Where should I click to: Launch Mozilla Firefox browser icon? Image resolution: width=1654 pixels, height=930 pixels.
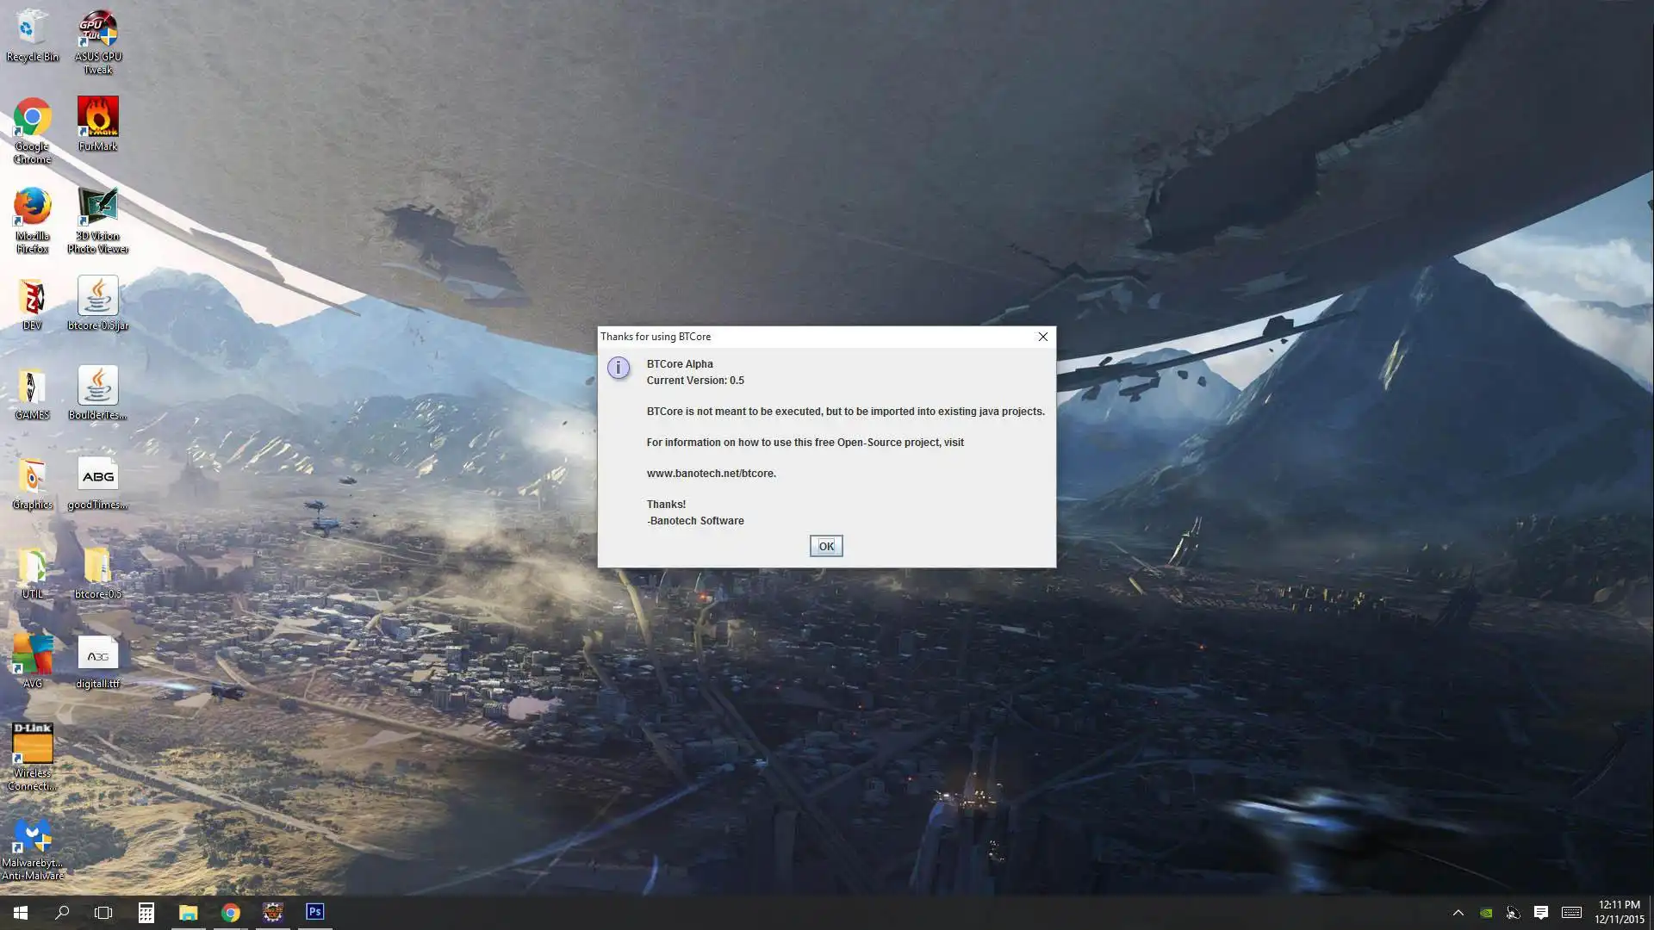[x=32, y=207]
